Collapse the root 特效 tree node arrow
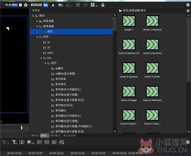 [33, 16]
